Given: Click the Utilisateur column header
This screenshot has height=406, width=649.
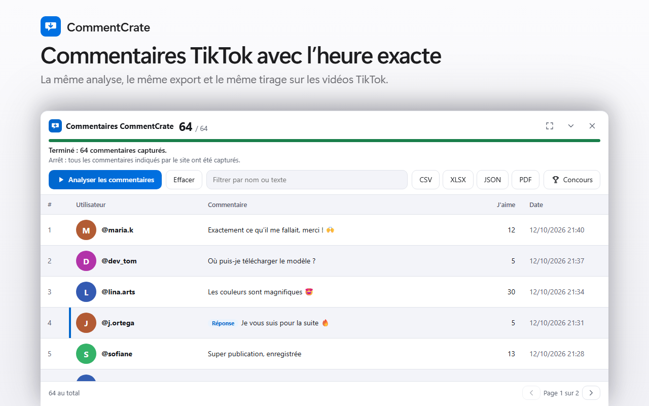Looking at the screenshot, I should [x=91, y=205].
